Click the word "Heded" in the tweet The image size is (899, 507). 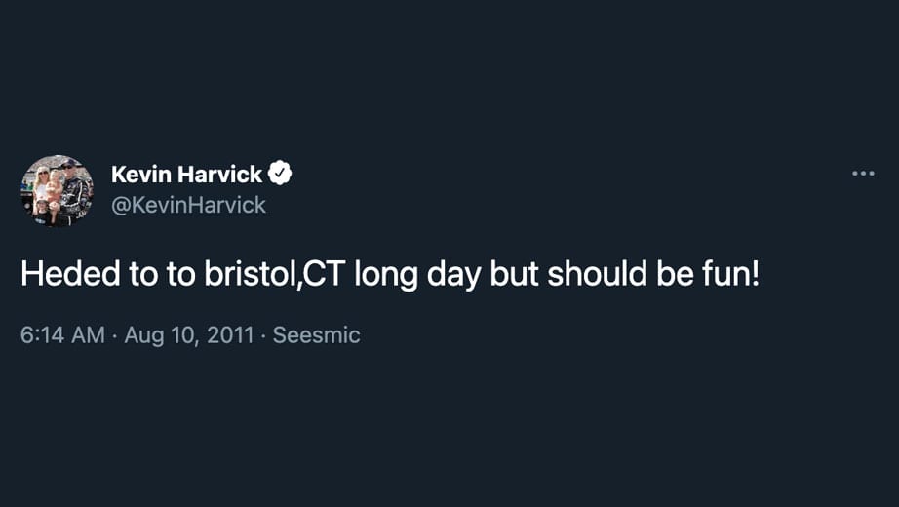70,274
